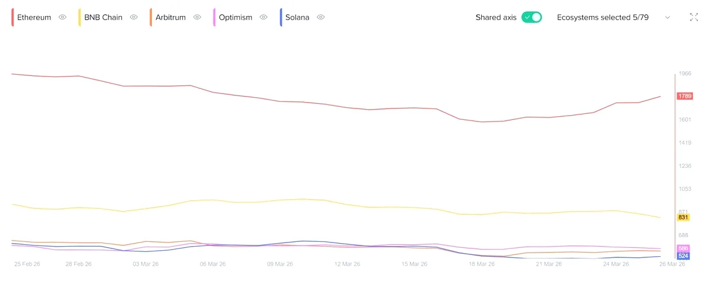
Task: Select the Ethereum legend label
Action: 34,17
